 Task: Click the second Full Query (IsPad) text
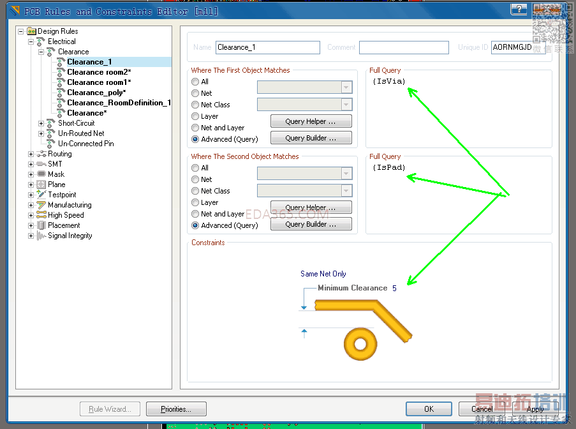[388, 167]
